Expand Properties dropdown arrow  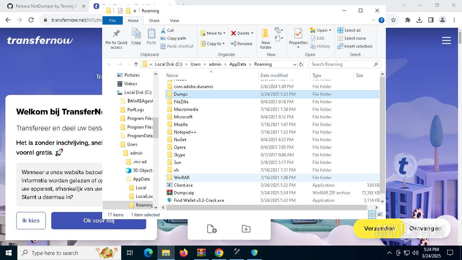point(298,47)
